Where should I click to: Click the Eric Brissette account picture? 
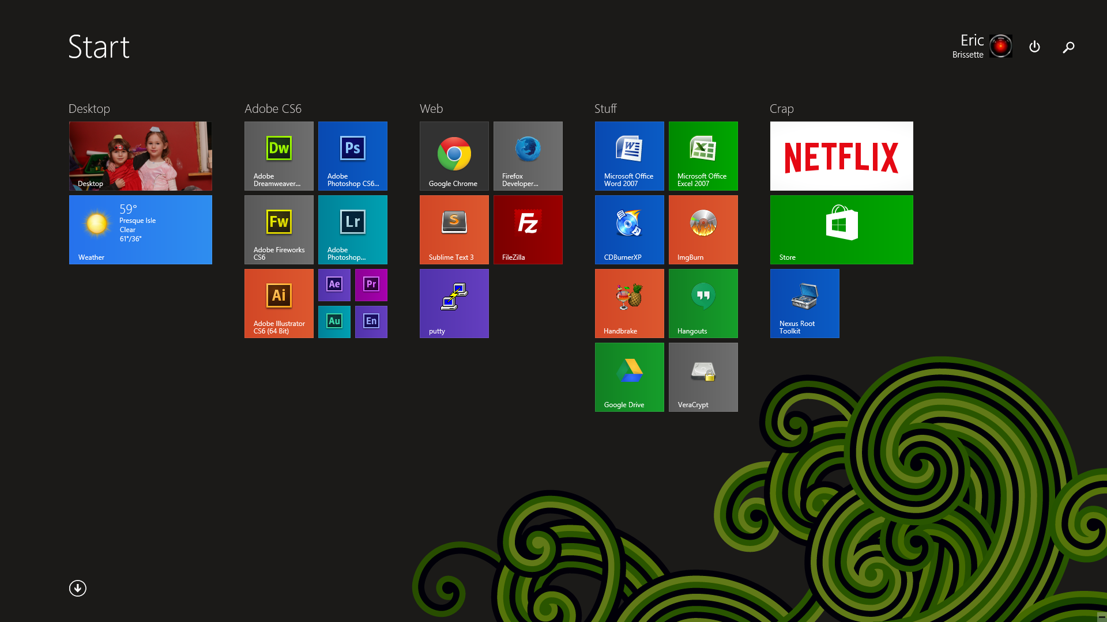click(1001, 46)
